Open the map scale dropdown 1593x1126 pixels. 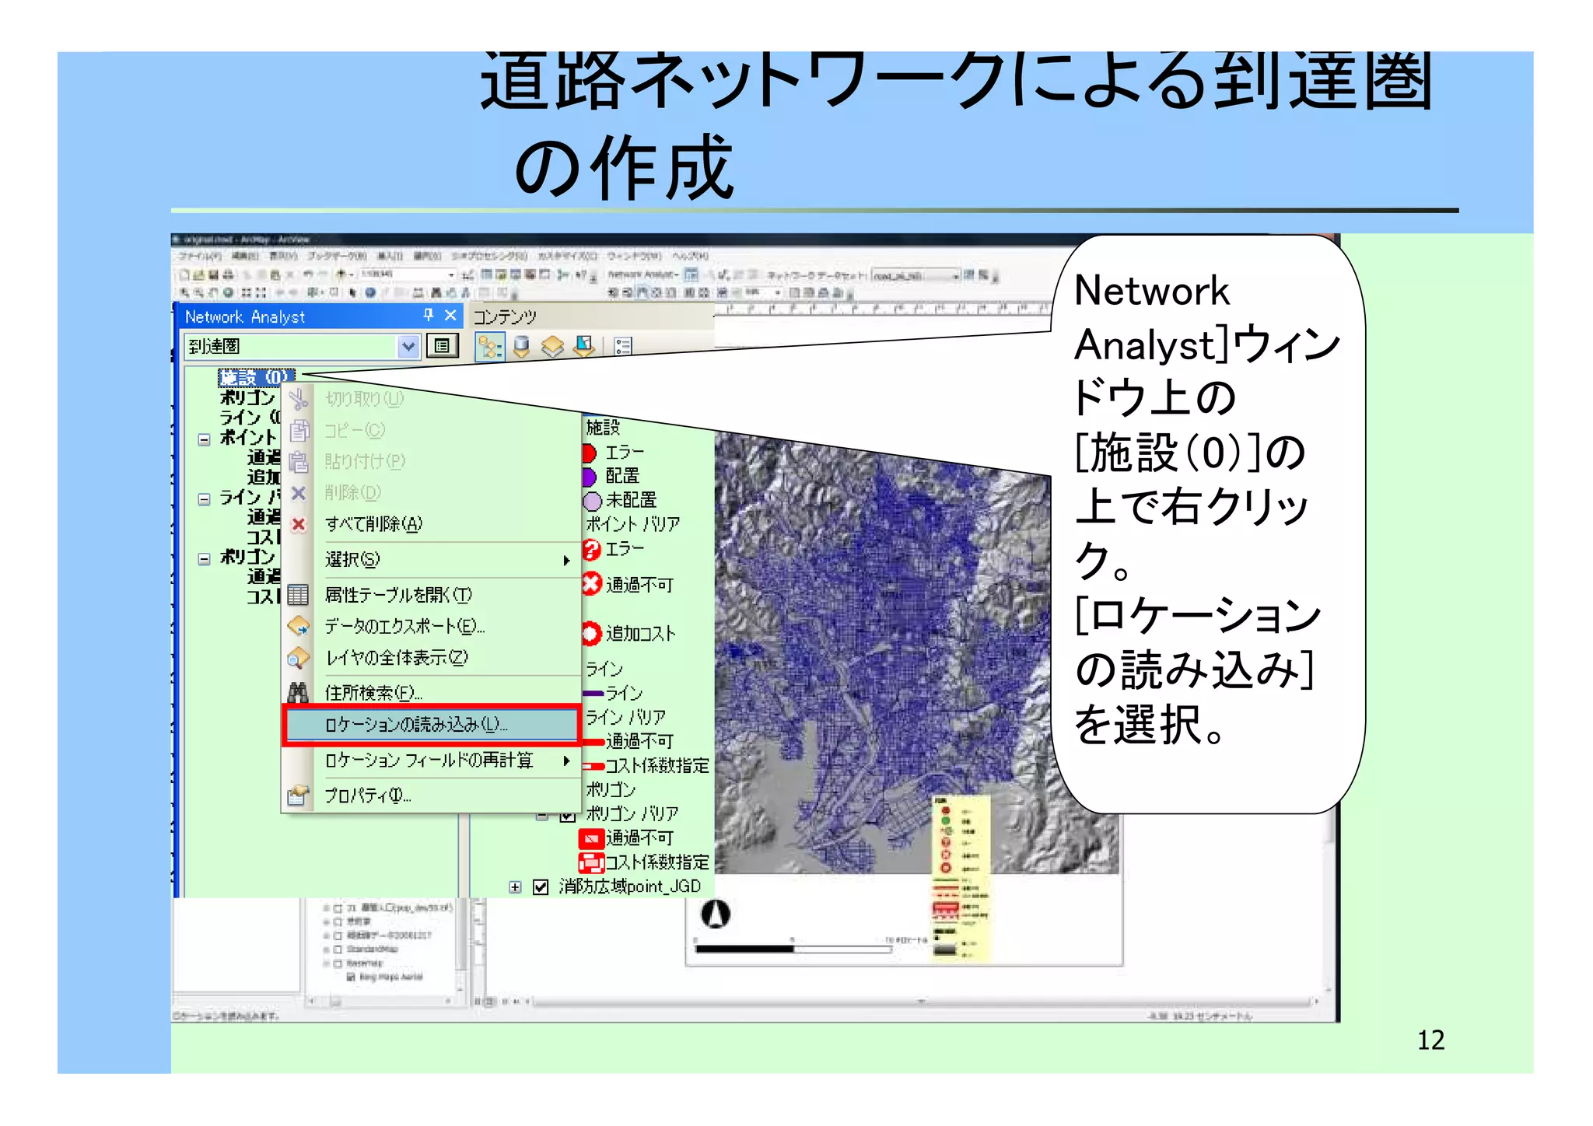click(451, 275)
